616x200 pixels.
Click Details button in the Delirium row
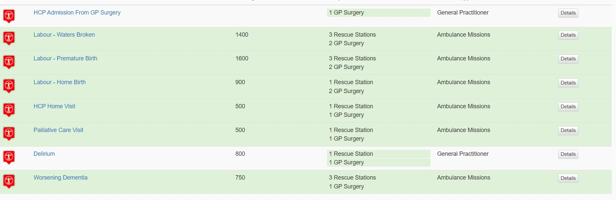(568, 154)
